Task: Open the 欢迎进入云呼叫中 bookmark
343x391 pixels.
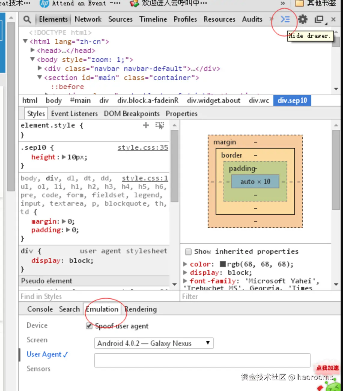Action: [168, 3]
